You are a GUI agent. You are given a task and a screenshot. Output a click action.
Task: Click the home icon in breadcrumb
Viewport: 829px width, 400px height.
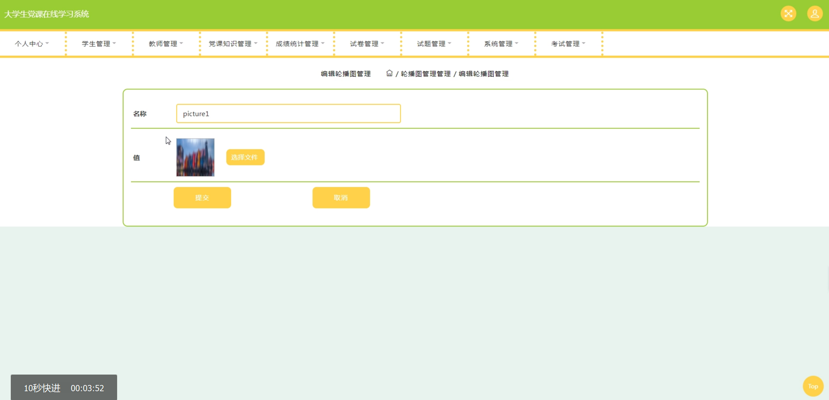click(389, 73)
